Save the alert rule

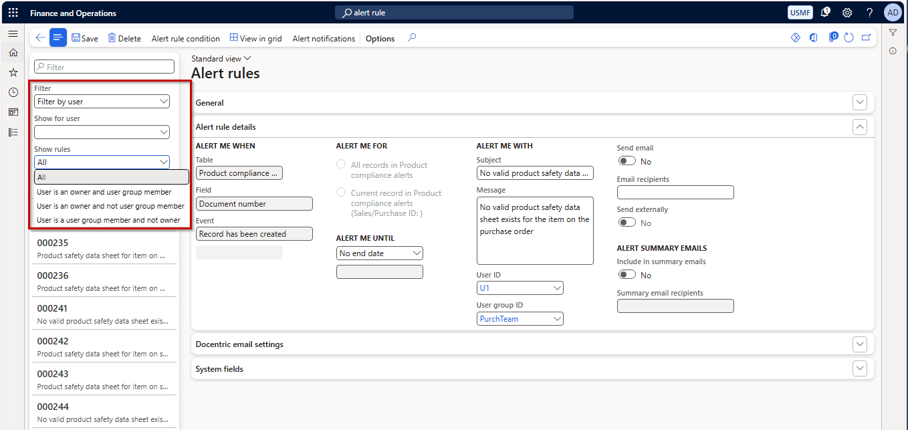pyautogui.click(x=84, y=38)
